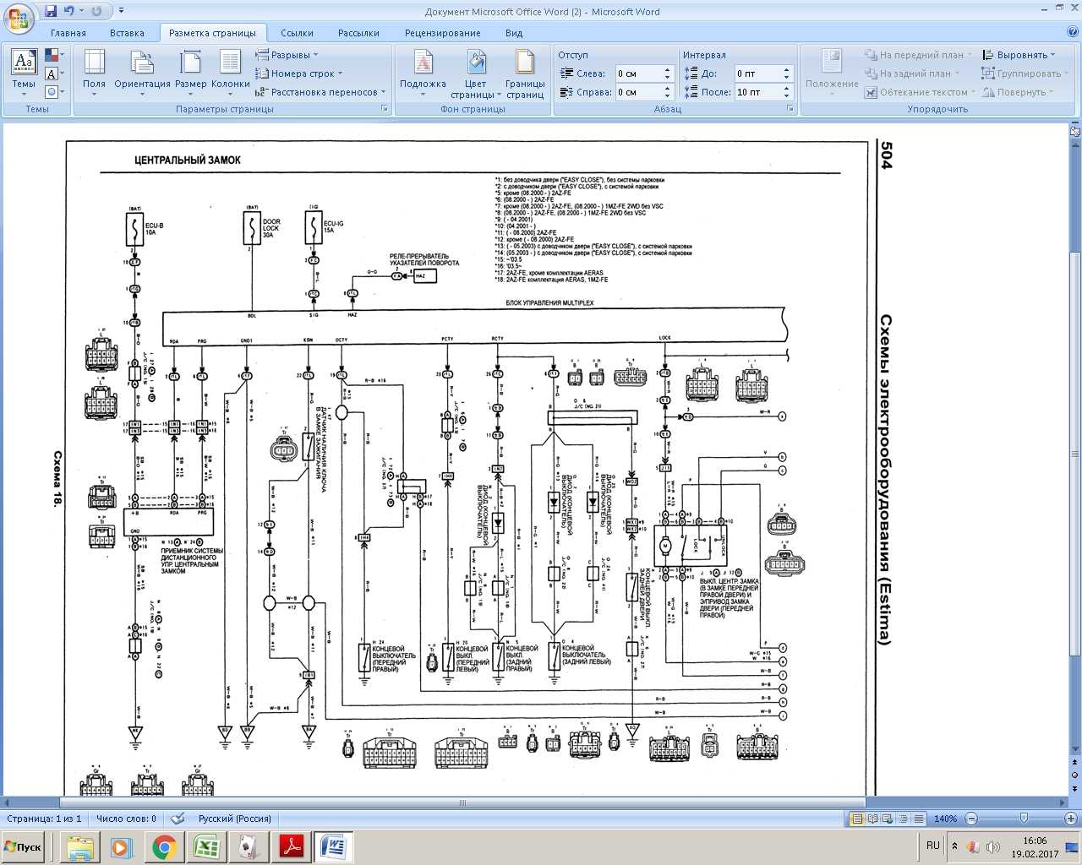Switch to the Вставка ribbon tab
1082x865 pixels.
point(127,33)
